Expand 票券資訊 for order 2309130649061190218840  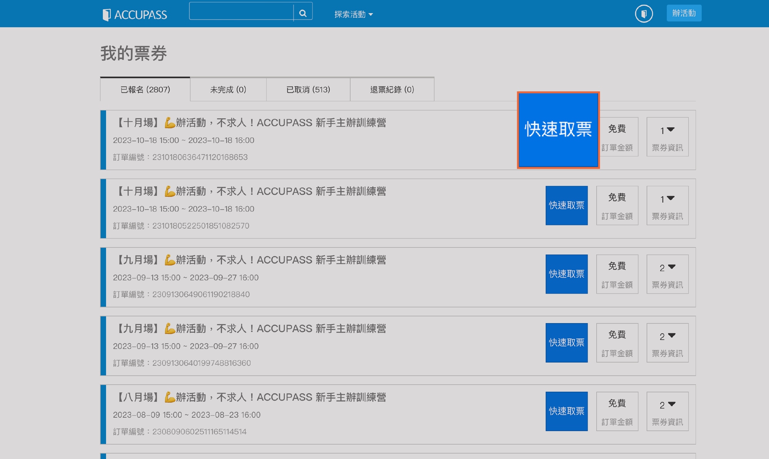[x=667, y=274]
